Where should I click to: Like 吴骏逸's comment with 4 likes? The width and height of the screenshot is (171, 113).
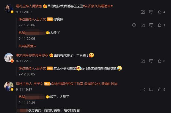(159, 12)
